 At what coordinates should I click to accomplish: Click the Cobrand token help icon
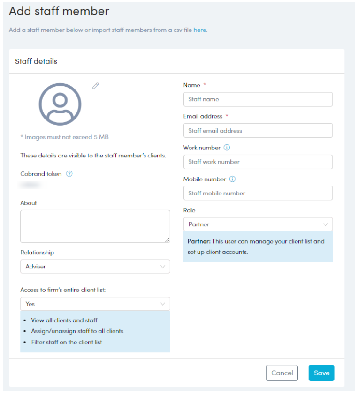[69, 174]
